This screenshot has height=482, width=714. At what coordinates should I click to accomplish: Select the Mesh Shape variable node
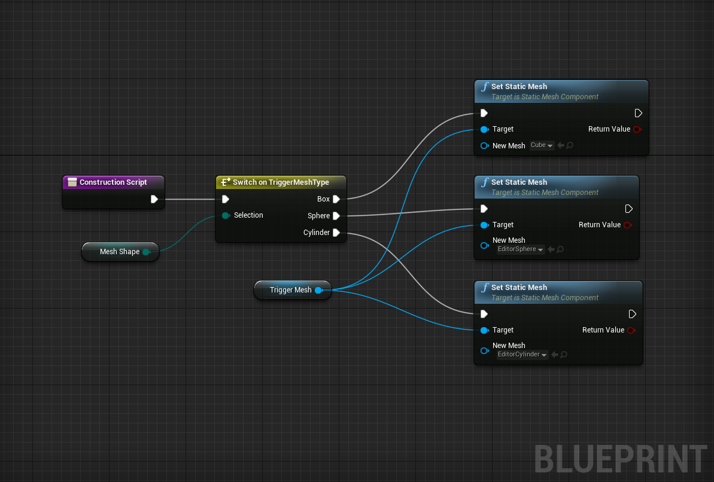coord(120,252)
